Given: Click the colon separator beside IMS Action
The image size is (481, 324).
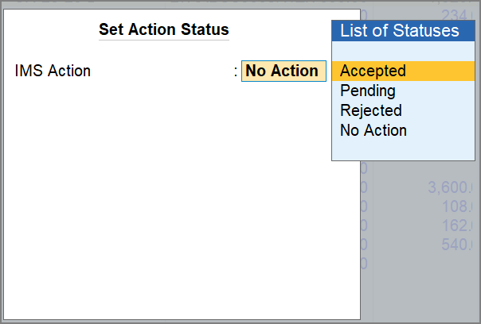Looking at the screenshot, I should tap(236, 71).
